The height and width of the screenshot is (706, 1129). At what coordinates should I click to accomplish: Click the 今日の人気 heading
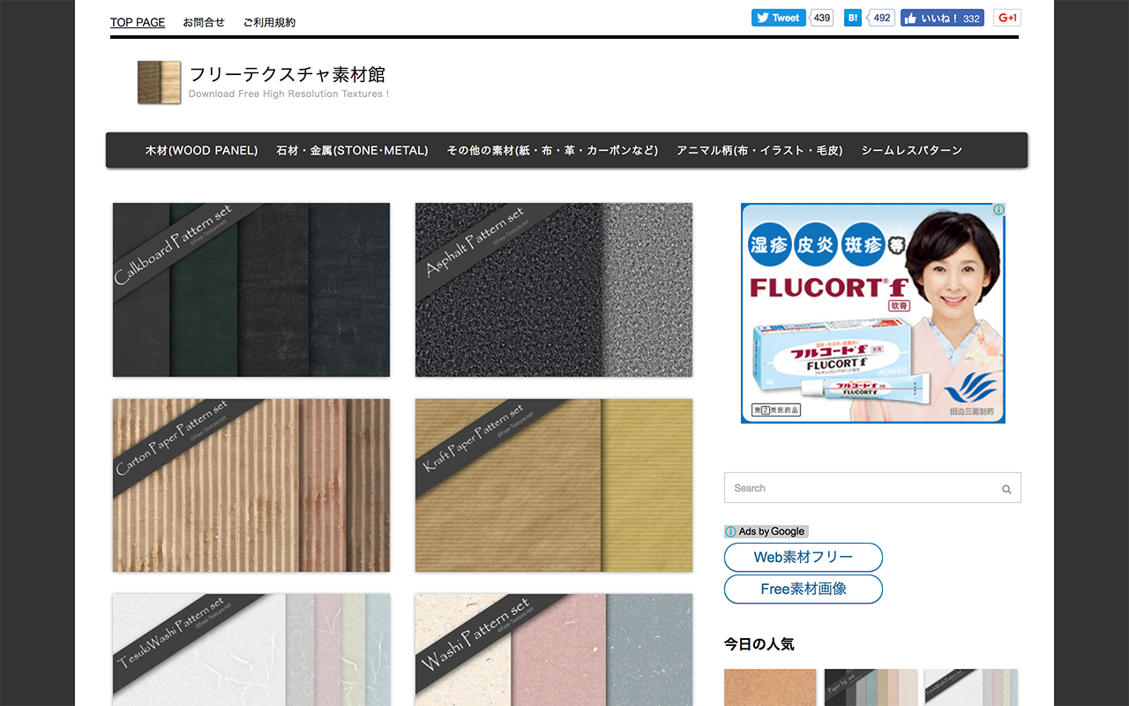[x=759, y=644]
